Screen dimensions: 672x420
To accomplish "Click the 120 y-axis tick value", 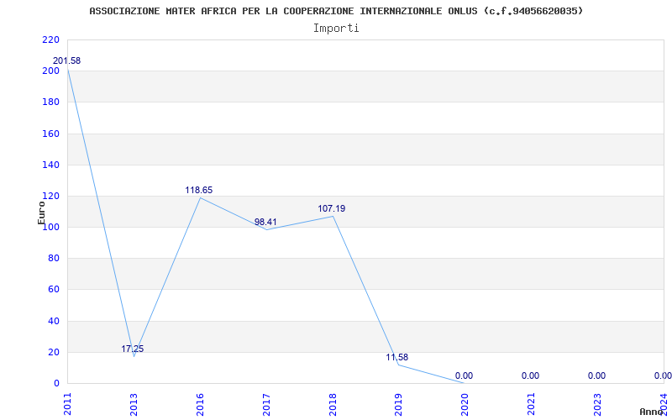I will pos(50,197).
